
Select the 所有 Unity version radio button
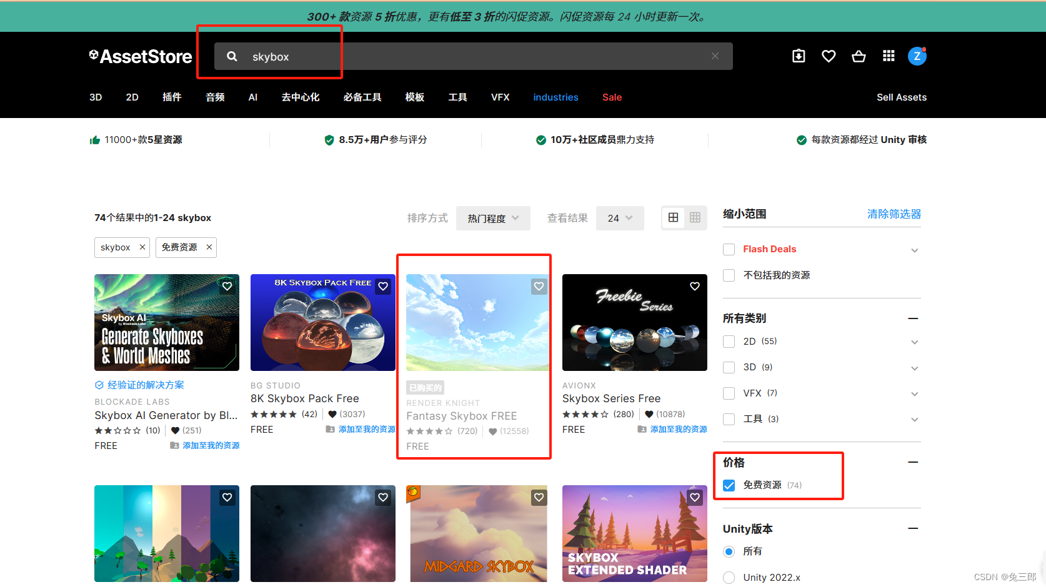tap(729, 551)
